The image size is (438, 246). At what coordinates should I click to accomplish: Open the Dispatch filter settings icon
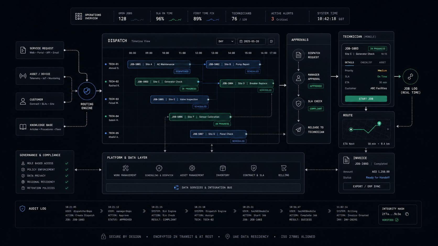(271, 41)
